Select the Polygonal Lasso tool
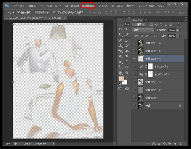 (120, 29)
